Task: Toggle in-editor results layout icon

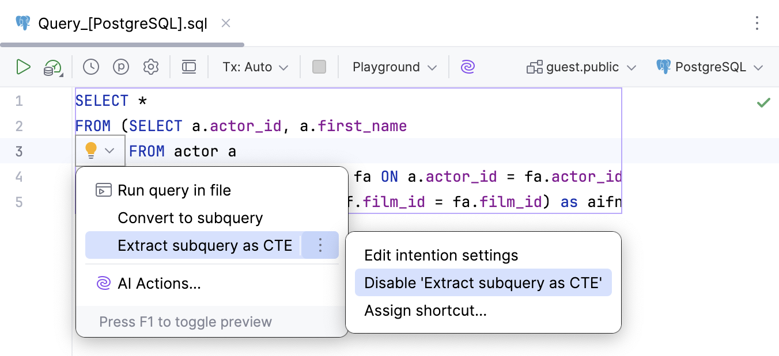Action: coord(189,67)
